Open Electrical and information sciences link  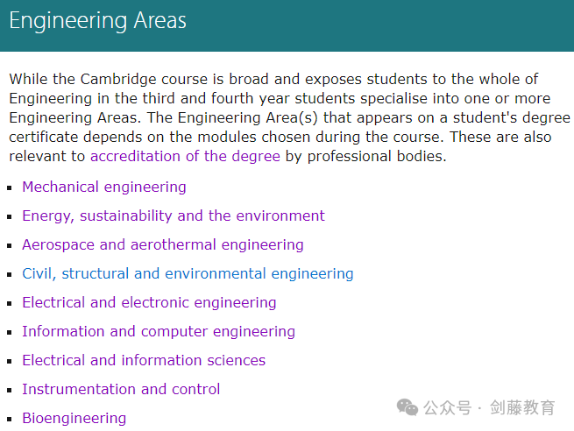(x=144, y=360)
